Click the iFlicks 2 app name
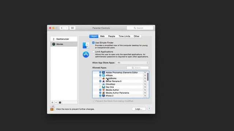This screenshot has width=234, height=131. click(x=110, y=96)
